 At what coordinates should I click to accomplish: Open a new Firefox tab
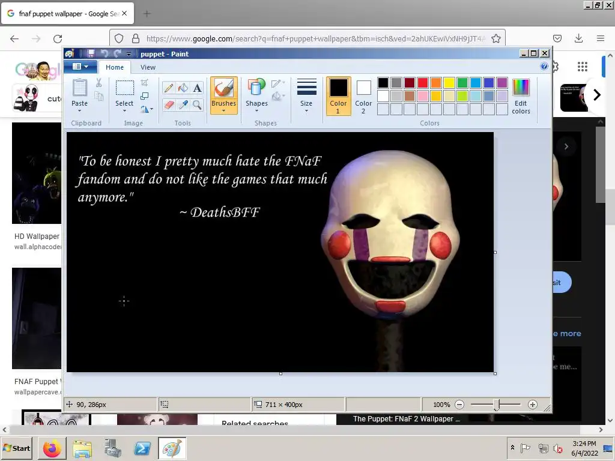coord(147,14)
